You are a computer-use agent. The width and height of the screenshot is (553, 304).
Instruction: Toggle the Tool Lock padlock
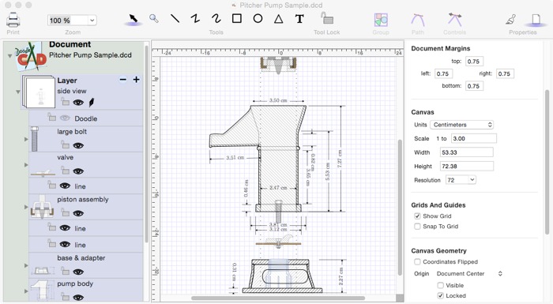326,18
